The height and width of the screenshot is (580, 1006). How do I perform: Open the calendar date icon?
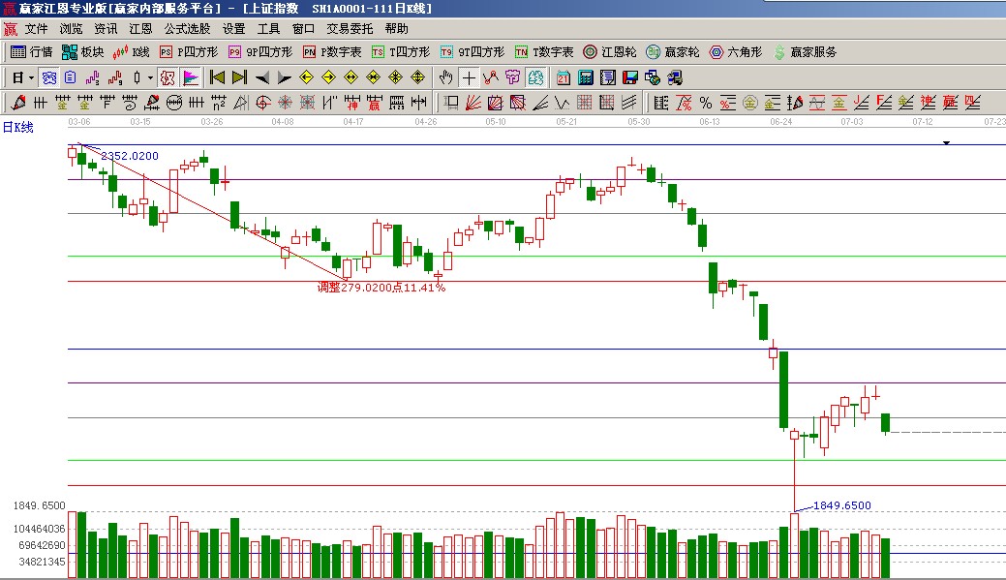pos(564,77)
